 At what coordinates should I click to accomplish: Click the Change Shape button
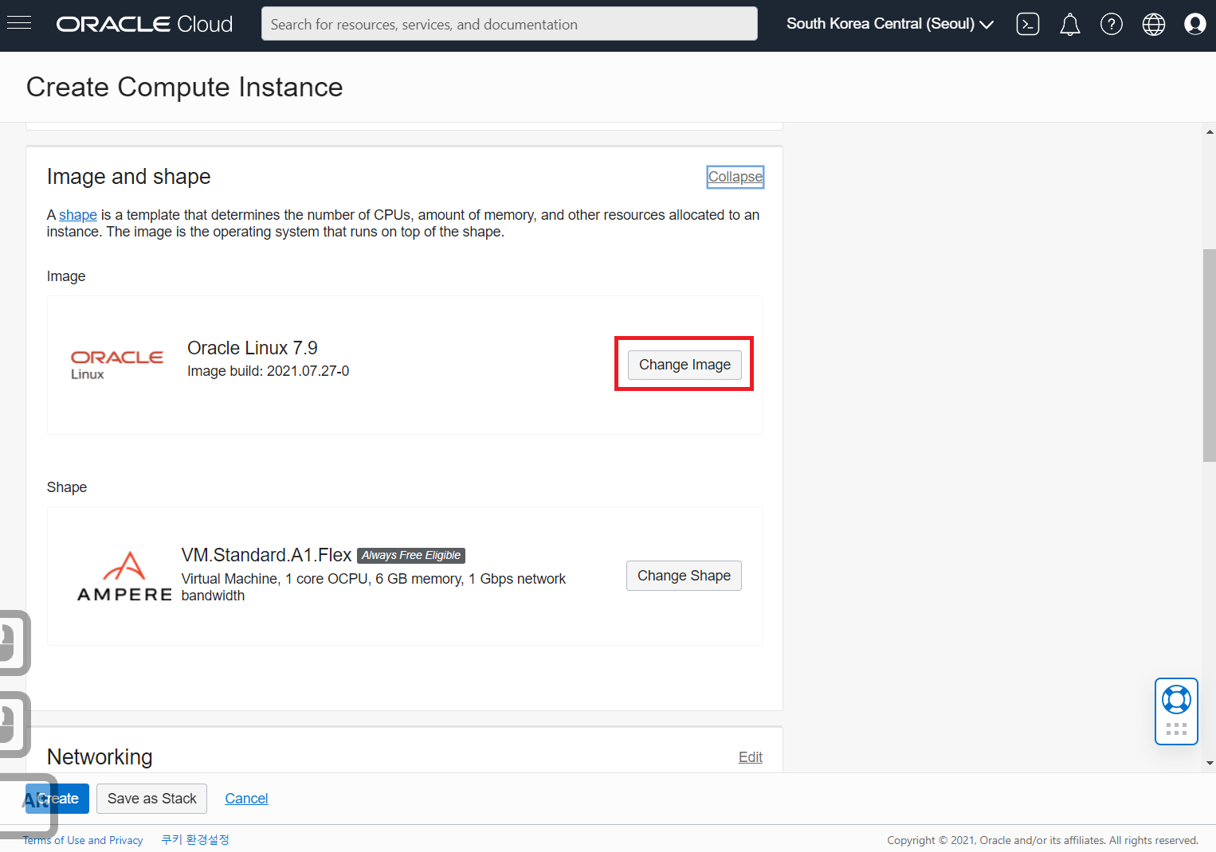pyautogui.click(x=684, y=576)
